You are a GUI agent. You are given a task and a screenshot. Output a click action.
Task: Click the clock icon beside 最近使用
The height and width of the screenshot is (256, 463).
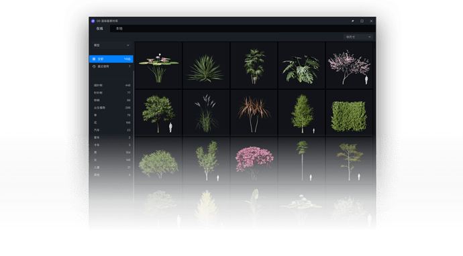(x=94, y=66)
